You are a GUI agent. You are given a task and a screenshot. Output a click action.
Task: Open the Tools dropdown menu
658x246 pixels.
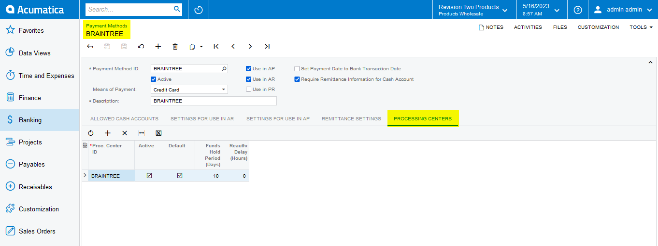tap(641, 27)
